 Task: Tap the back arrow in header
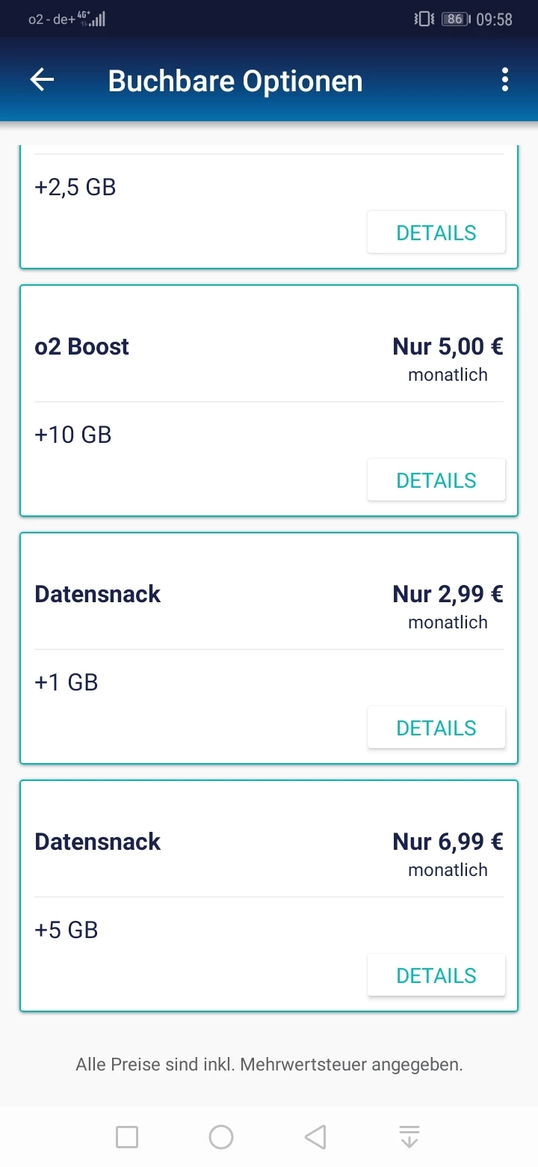pos(43,80)
